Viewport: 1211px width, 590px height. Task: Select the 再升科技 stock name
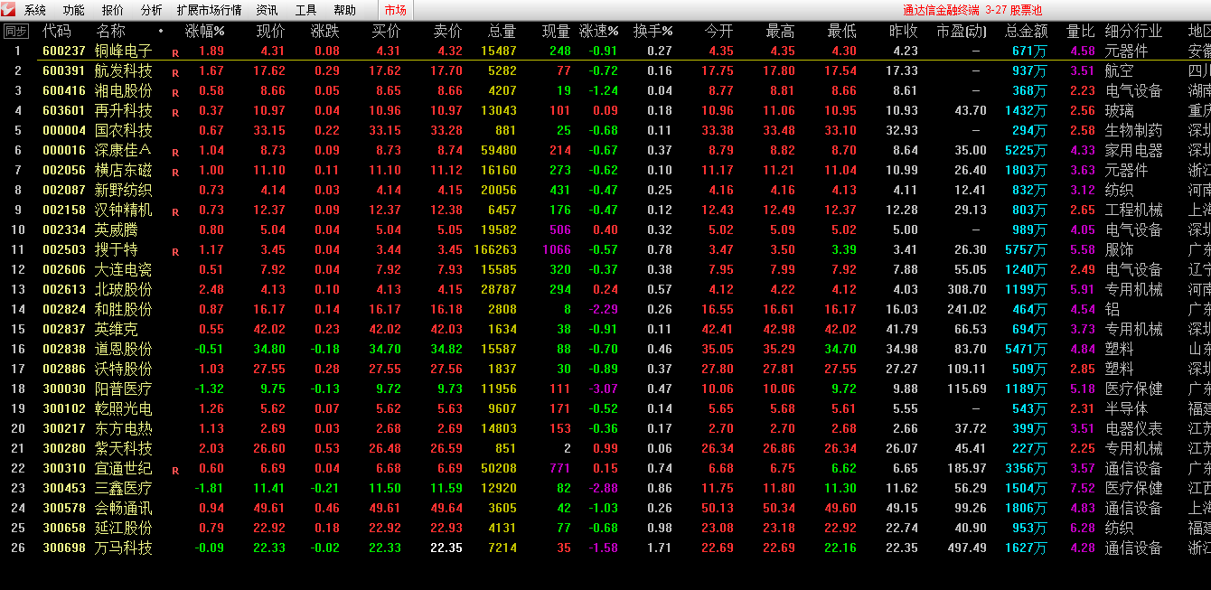pyautogui.click(x=124, y=110)
